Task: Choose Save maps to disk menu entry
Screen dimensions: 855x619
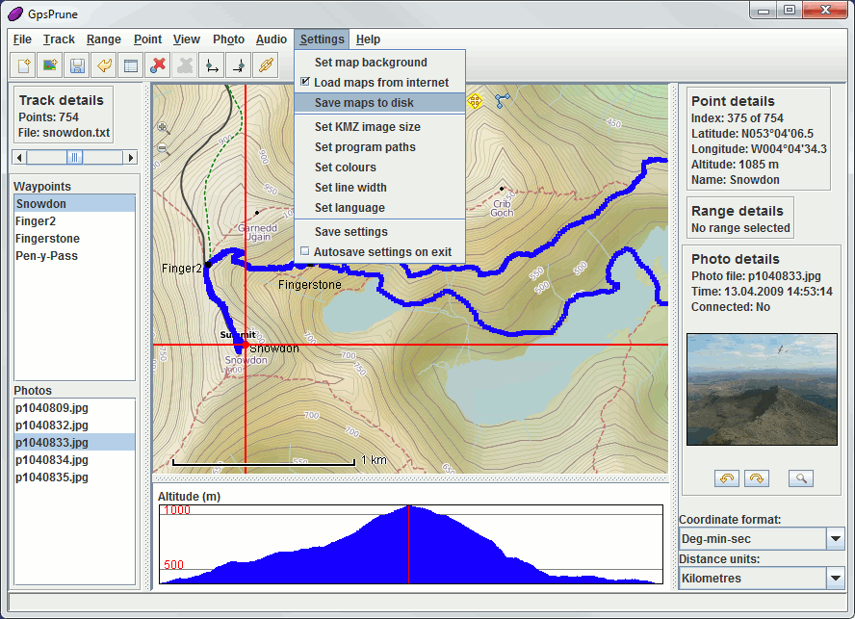Action: [x=364, y=103]
